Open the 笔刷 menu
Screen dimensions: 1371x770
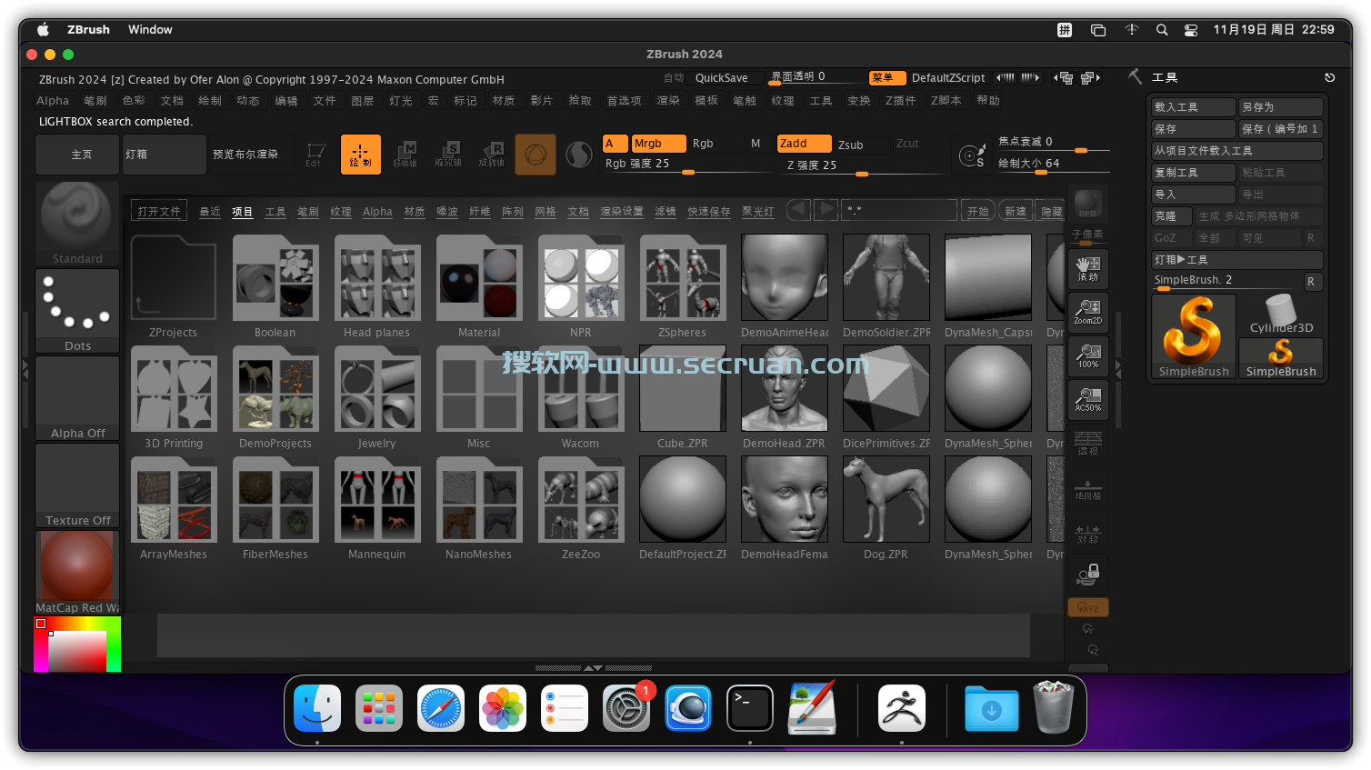click(x=95, y=101)
